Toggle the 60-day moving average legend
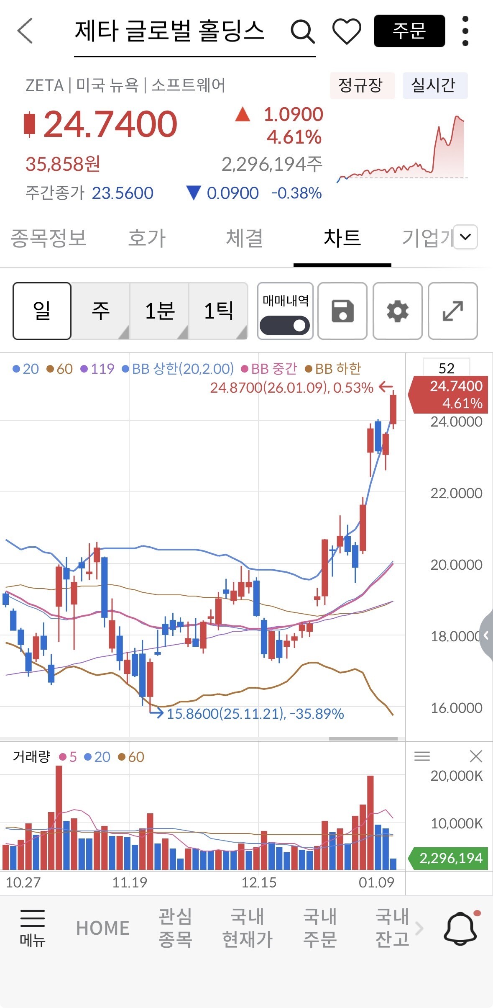This screenshot has width=493, height=1008. click(x=60, y=369)
